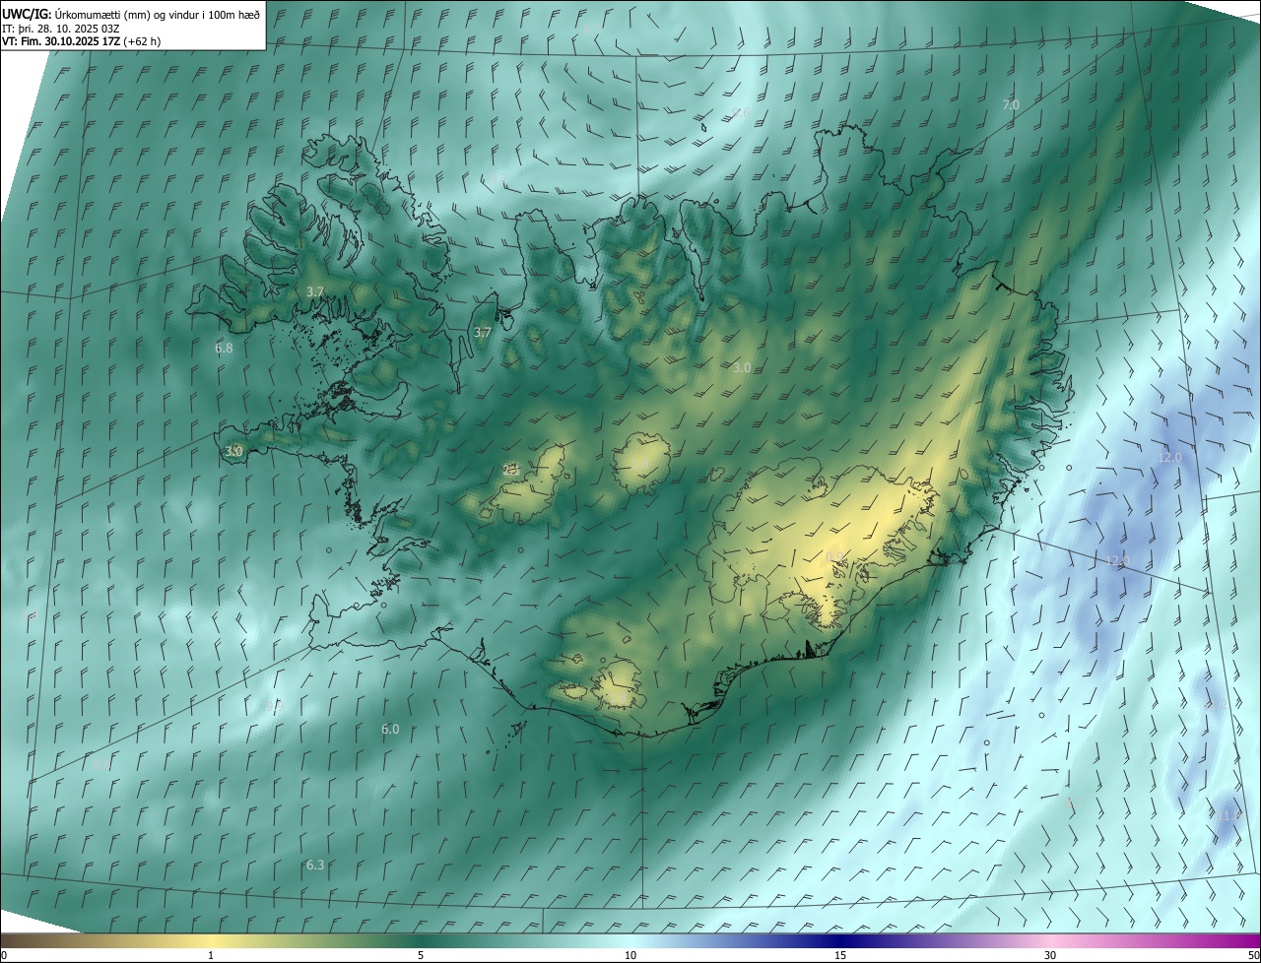Click the '6.0' value label offshore
1261x963 pixels.
[x=390, y=730]
